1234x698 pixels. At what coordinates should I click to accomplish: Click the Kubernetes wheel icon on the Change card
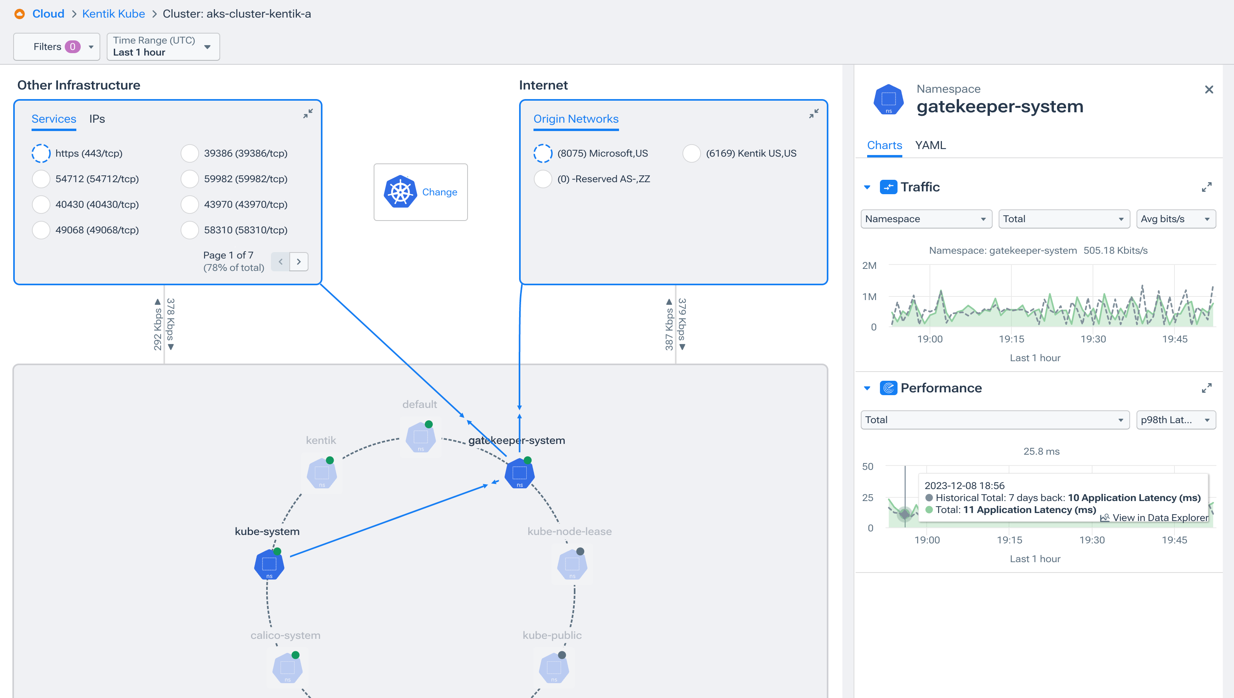(x=400, y=192)
